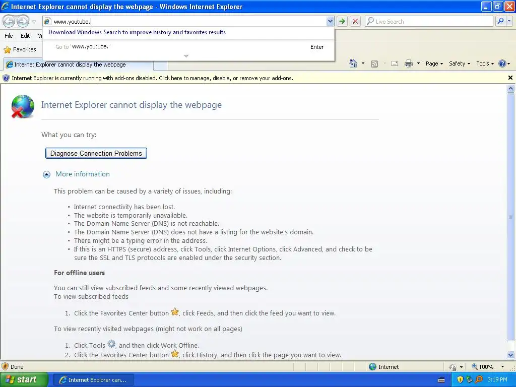Click the status bar shield icon
Image resolution: width=516 pixels, height=387 pixels.
tap(5, 367)
